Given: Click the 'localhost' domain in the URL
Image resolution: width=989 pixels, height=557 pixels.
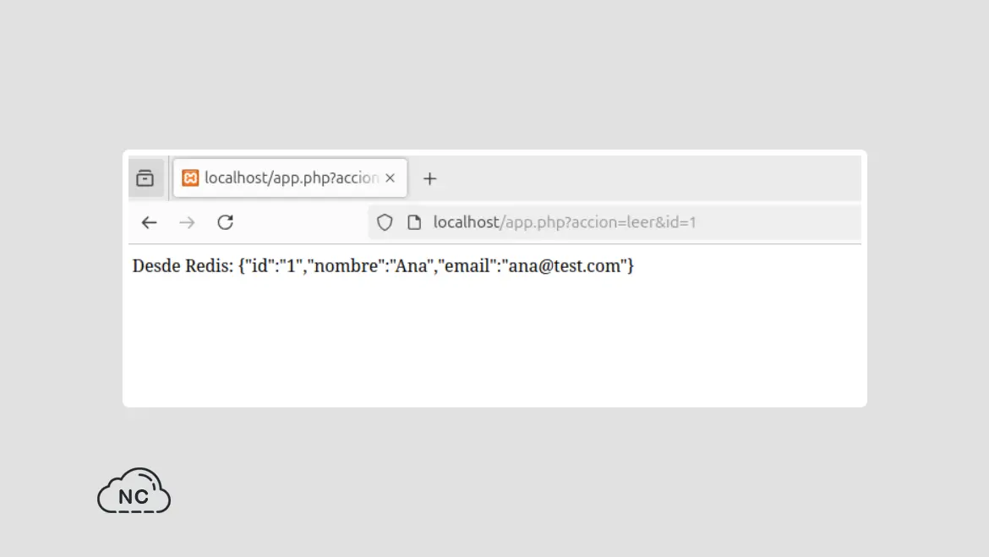Looking at the screenshot, I should pos(466,222).
